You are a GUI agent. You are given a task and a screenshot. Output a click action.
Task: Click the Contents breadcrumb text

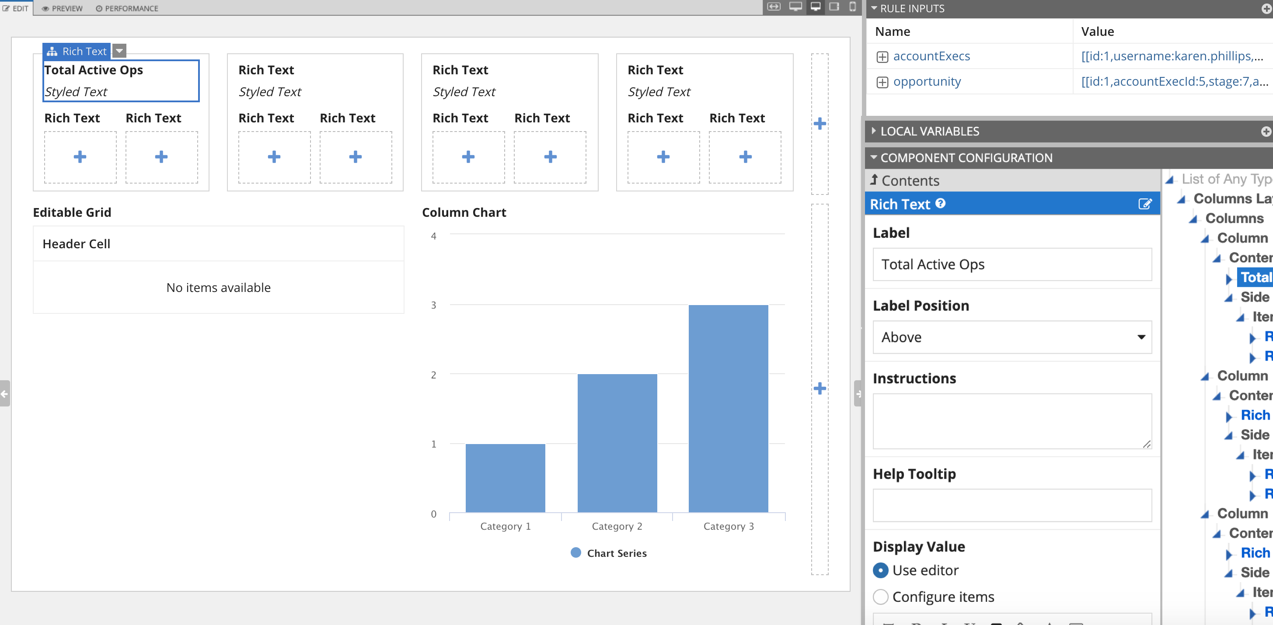(x=910, y=181)
